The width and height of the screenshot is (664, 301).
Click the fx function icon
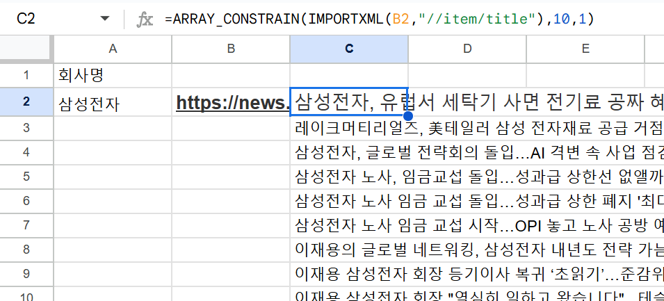click(145, 19)
